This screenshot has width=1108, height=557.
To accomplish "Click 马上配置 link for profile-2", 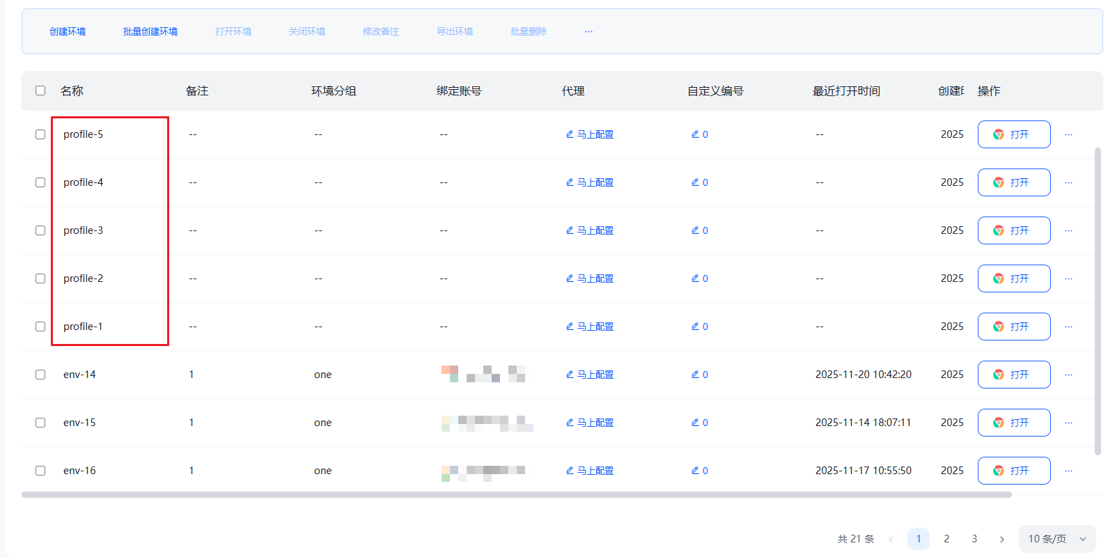I will point(595,278).
